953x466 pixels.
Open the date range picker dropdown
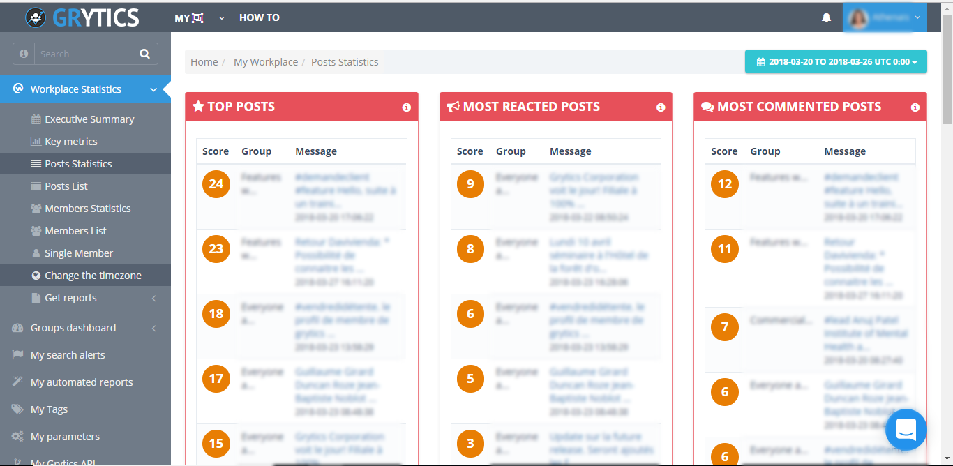coord(836,61)
